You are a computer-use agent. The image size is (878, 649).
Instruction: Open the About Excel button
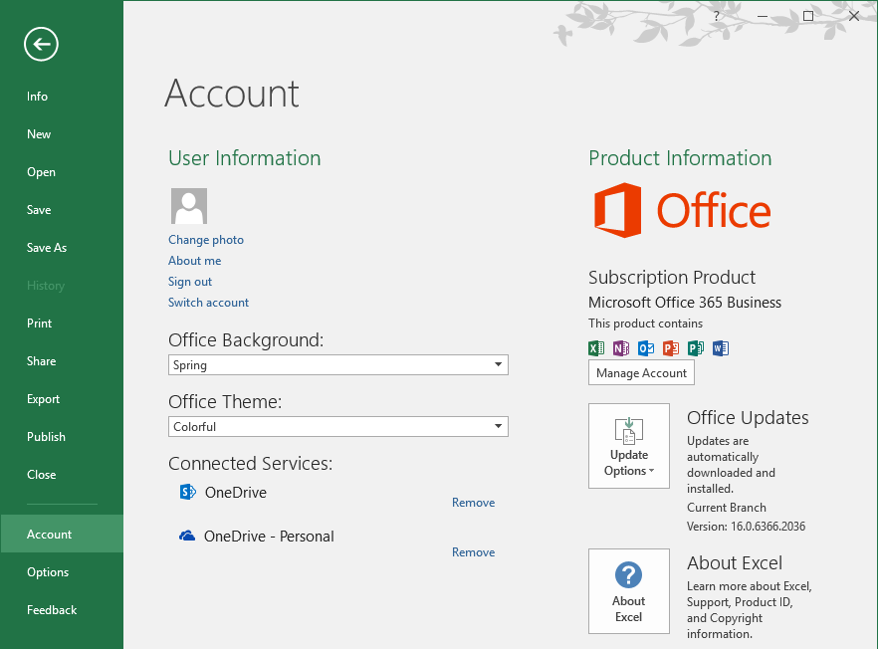click(x=629, y=591)
